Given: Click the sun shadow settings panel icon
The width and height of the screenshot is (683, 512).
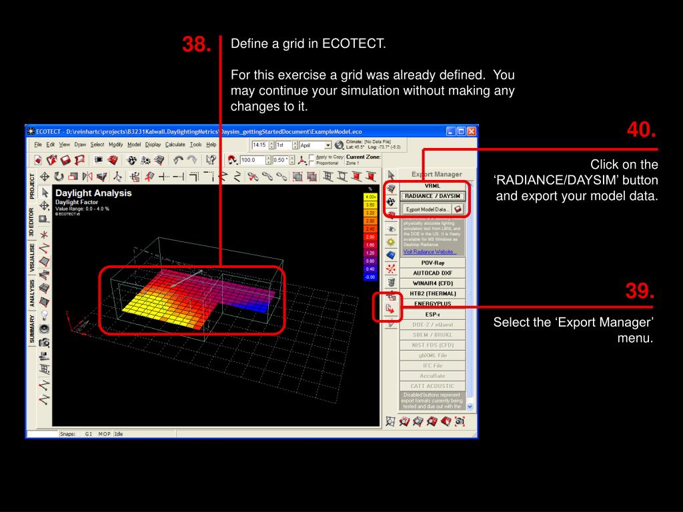Looking at the screenshot, I should coord(391,242).
